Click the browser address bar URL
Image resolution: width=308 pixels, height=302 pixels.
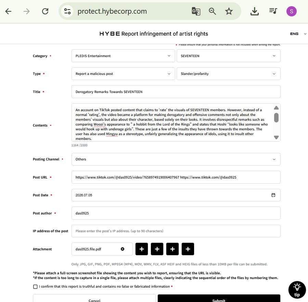[x=112, y=11]
